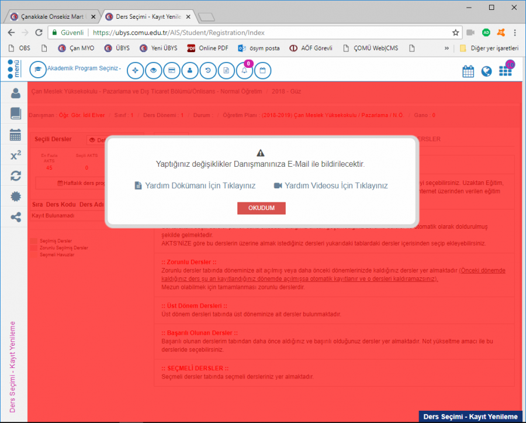Switch to the Çanakkale Onsekiz Mart tab
Screen dimensions: 526x423
coord(53,16)
